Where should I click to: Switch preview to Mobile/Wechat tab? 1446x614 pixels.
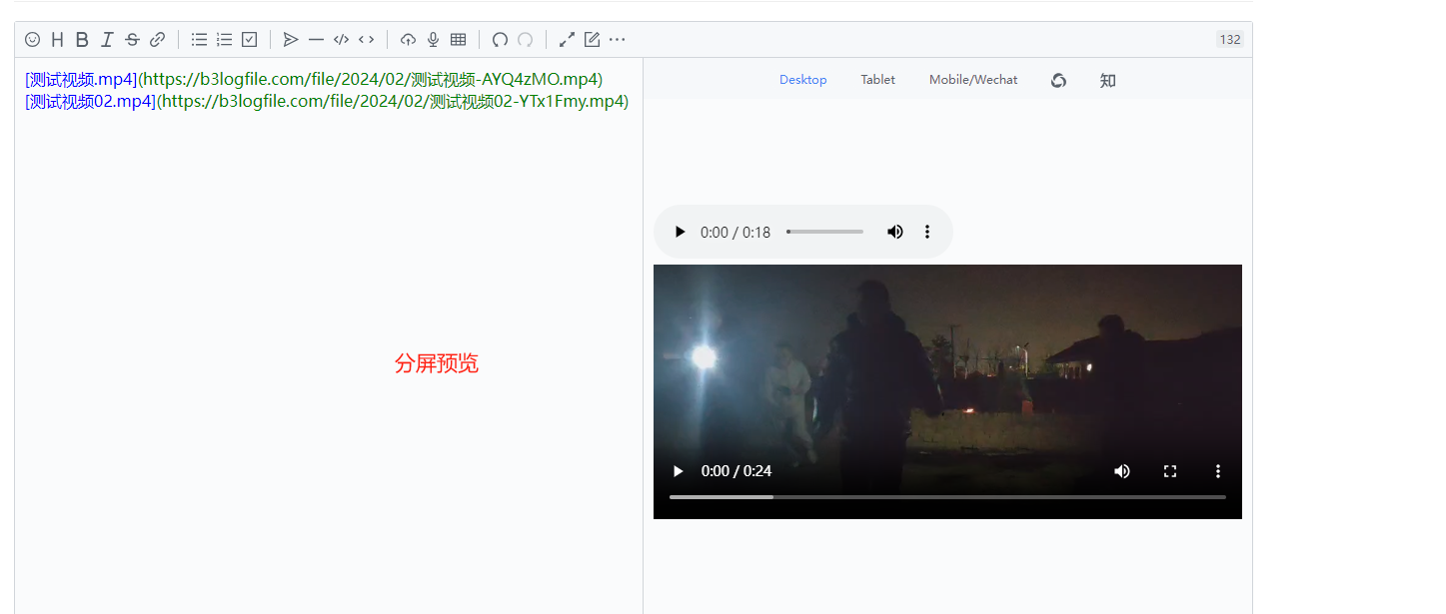(972, 80)
